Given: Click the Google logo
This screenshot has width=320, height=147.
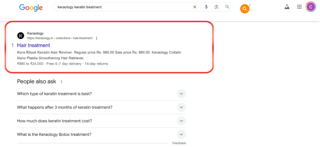Looking at the screenshot, I should pos(31,8).
